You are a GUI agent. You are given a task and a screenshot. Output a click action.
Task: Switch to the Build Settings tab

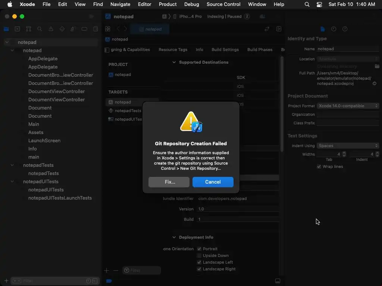point(225,50)
